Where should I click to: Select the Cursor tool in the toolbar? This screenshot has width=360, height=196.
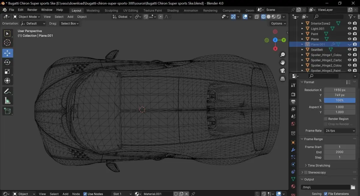7,43
